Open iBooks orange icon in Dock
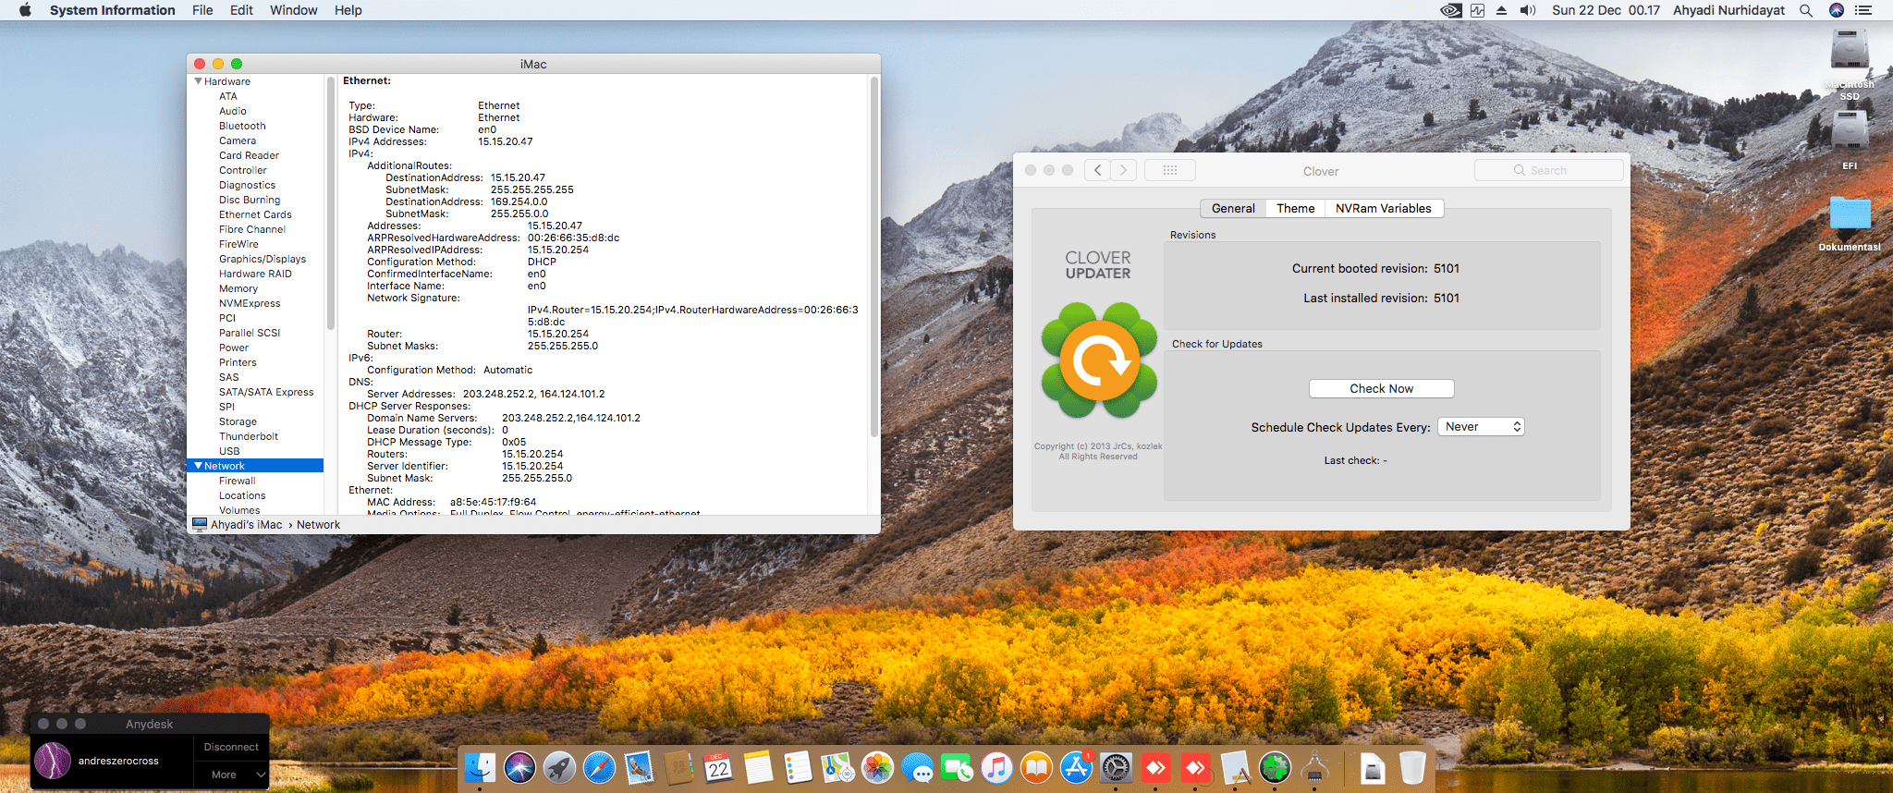Image resolution: width=1893 pixels, height=793 pixels. (x=1036, y=767)
